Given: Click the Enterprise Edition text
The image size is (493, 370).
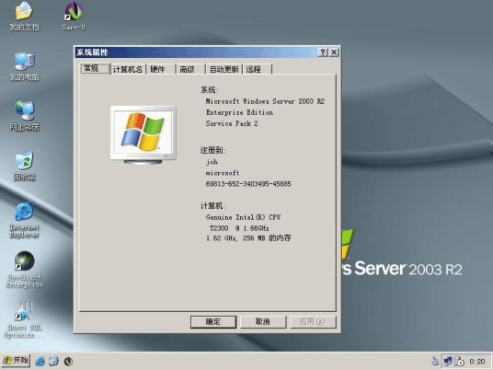Looking at the screenshot, I should 239,112.
